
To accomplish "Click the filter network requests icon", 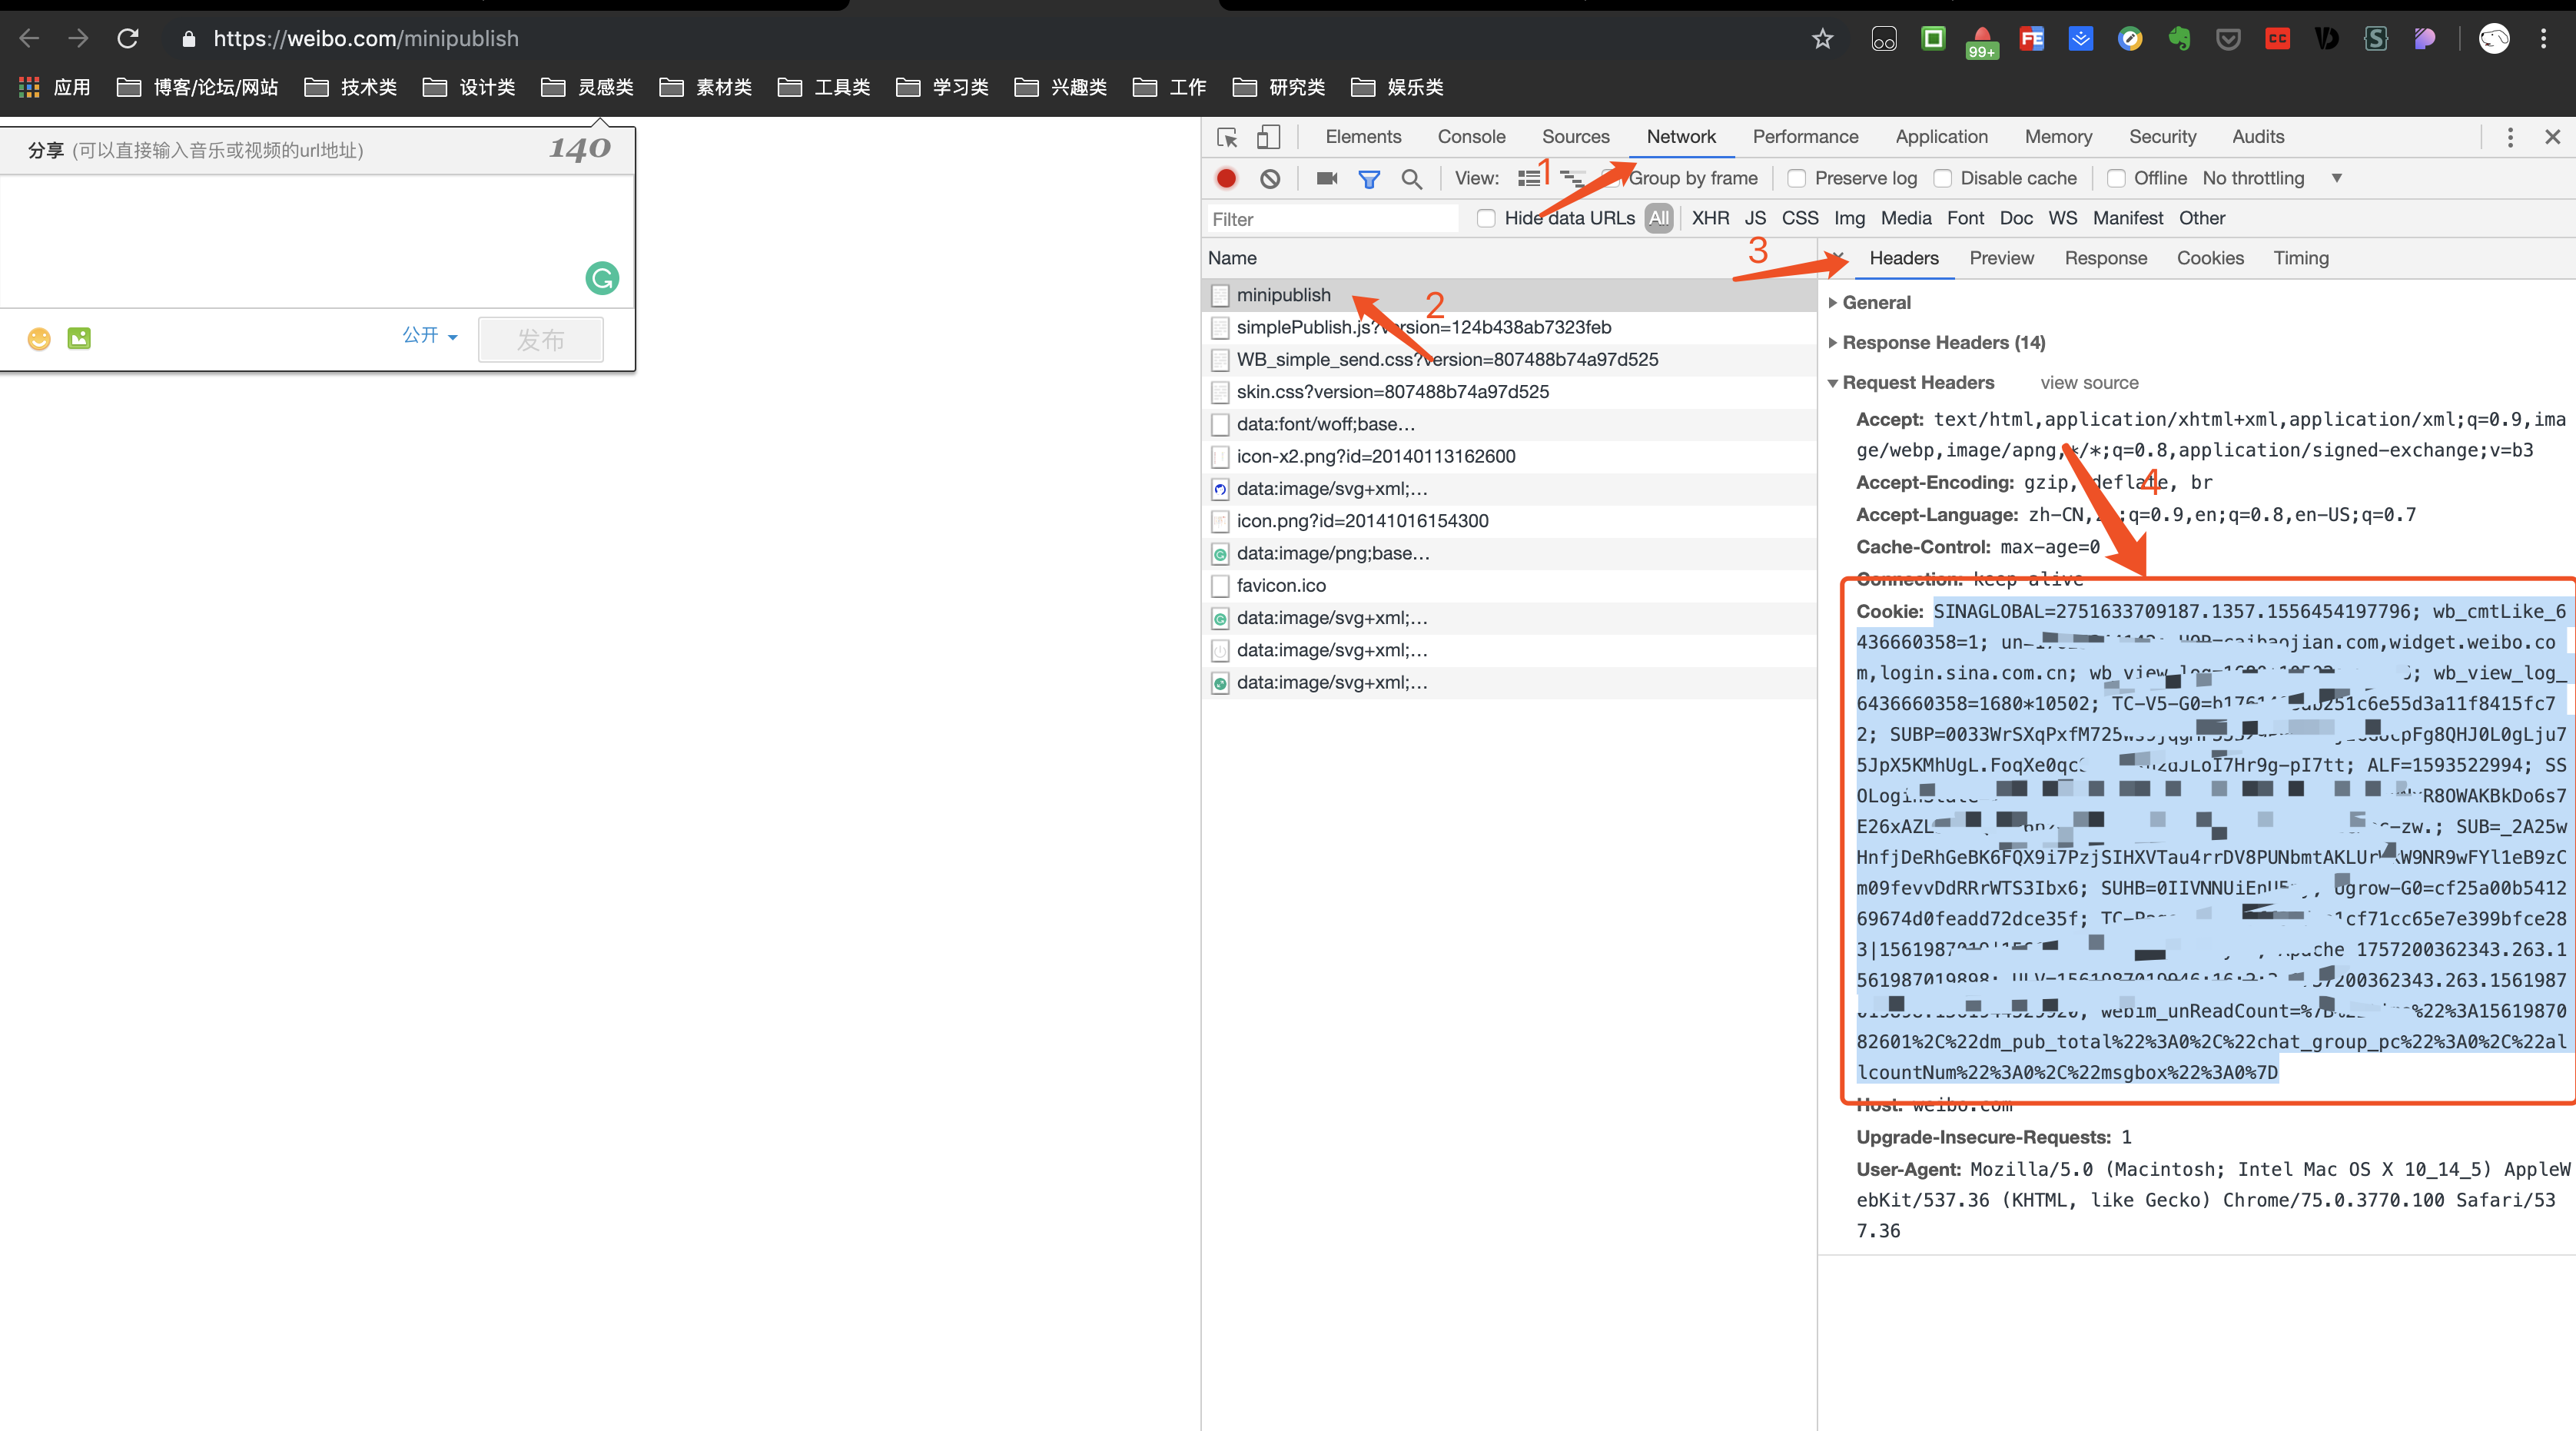I will [1371, 178].
